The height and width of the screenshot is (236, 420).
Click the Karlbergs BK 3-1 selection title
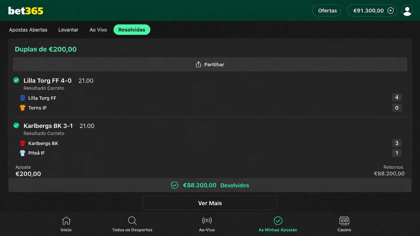click(48, 126)
